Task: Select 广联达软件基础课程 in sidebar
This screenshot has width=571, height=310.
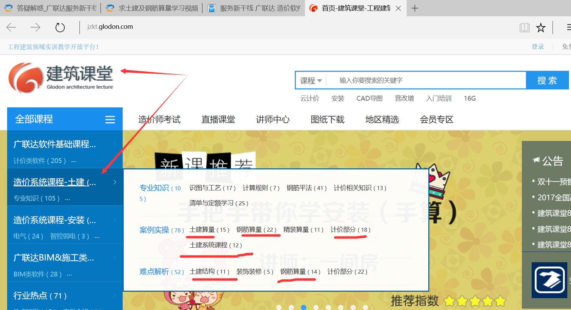Action: (x=55, y=144)
